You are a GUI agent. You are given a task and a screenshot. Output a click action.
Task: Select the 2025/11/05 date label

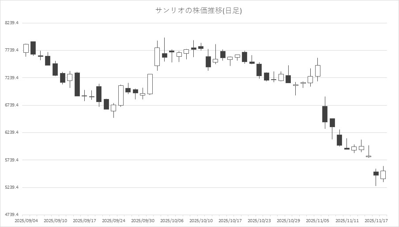[317, 220]
